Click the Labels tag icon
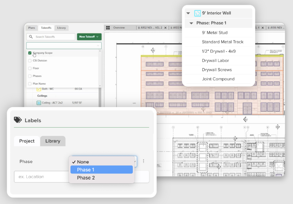This screenshot has height=204, width=293. click(x=18, y=120)
